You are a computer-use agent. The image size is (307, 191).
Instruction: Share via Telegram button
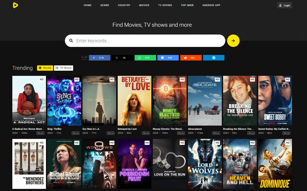coord(213,58)
